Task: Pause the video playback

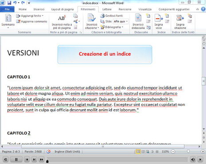Action: point(16,160)
